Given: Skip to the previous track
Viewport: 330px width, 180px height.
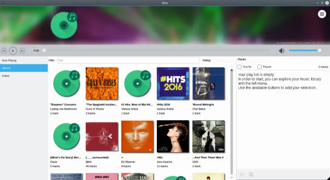Looking at the screenshot, I should click(x=4, y=51).
